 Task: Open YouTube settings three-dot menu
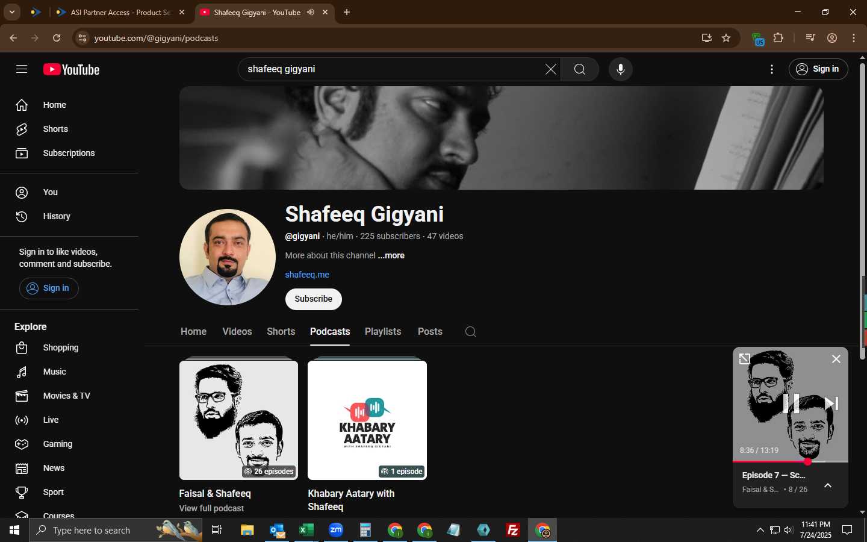tap(772, 69)
